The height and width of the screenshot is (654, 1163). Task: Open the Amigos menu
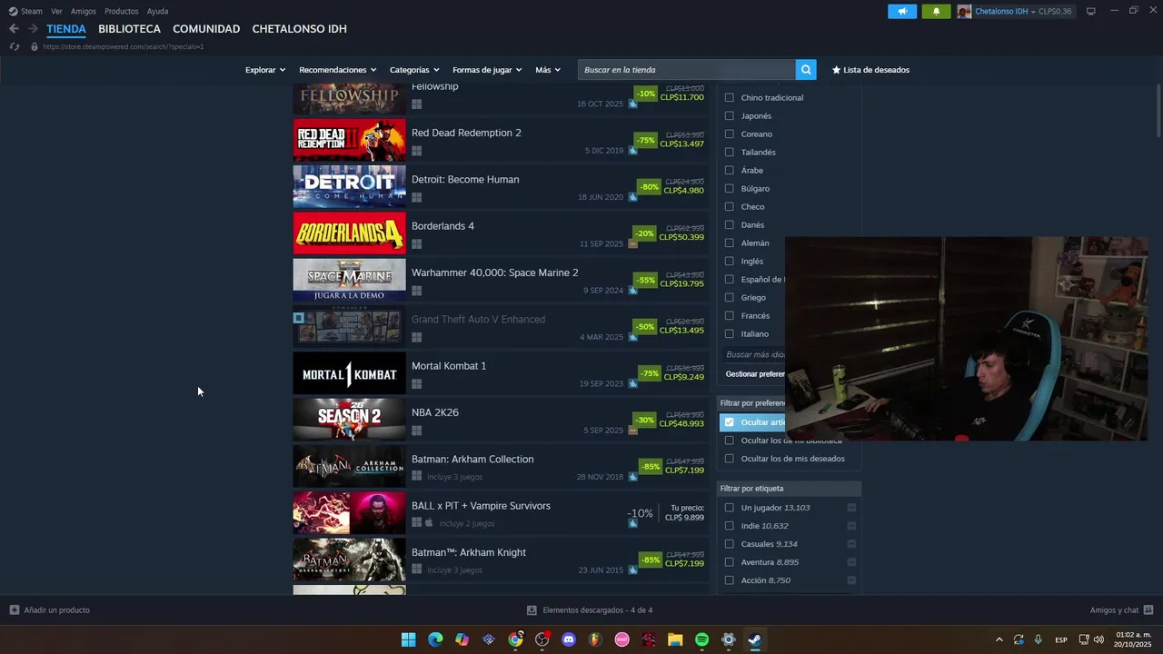click(84, 11)
